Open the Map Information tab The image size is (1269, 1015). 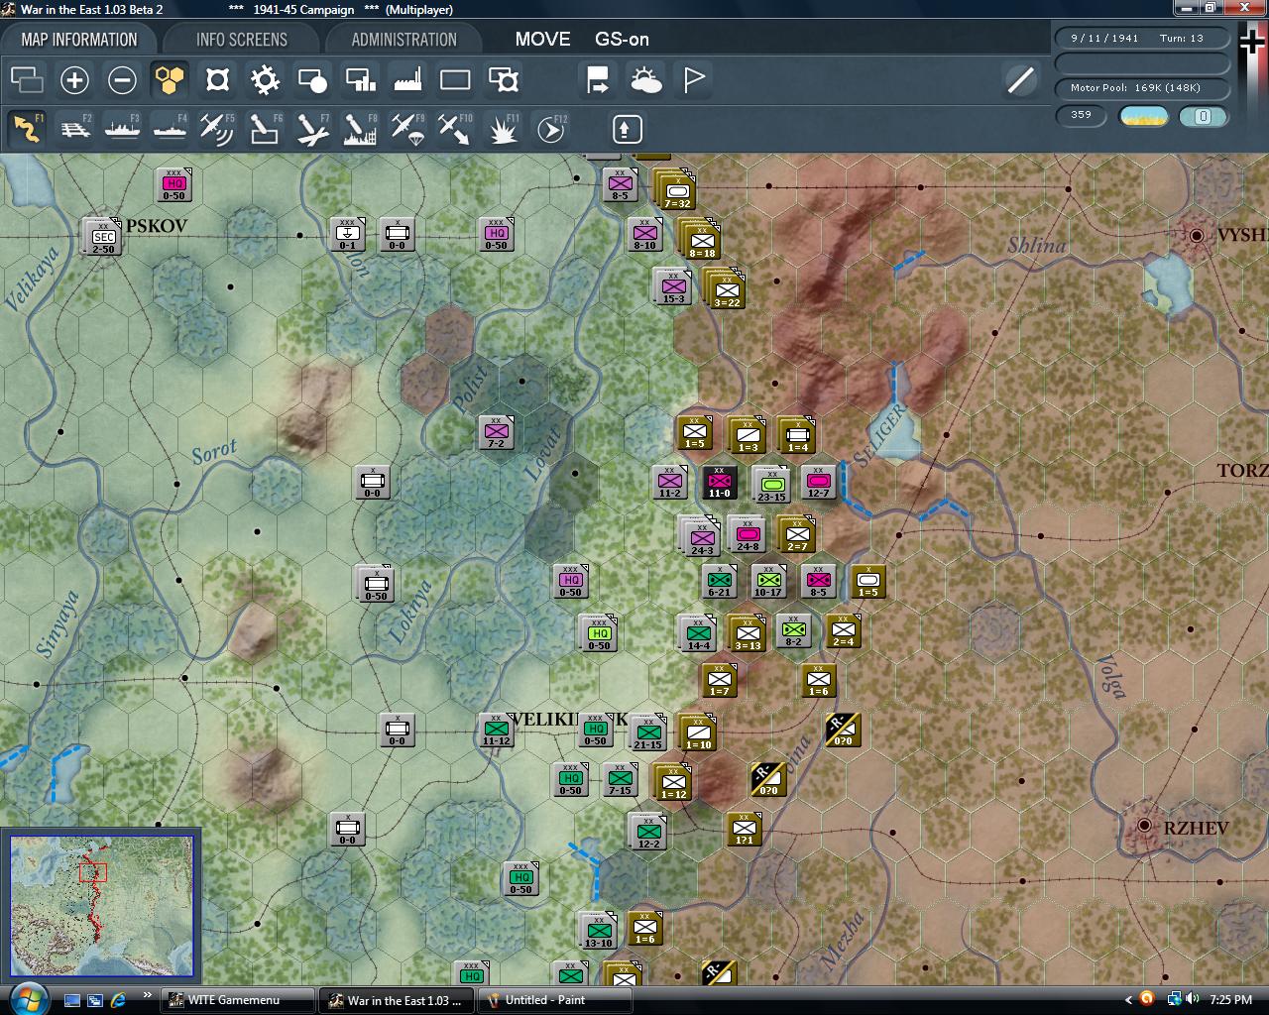[79, 40]
